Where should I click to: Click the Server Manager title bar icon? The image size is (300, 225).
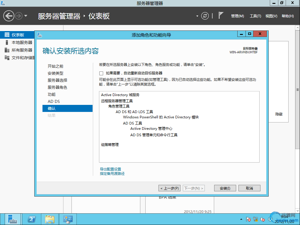[3, 3]
